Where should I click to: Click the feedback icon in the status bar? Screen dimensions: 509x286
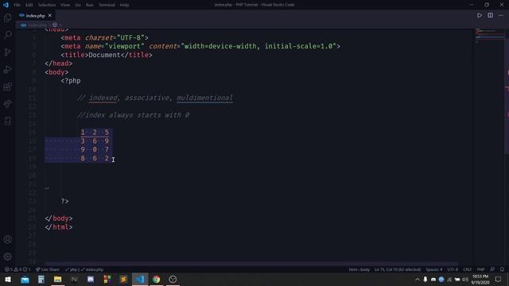click(492, 269)
